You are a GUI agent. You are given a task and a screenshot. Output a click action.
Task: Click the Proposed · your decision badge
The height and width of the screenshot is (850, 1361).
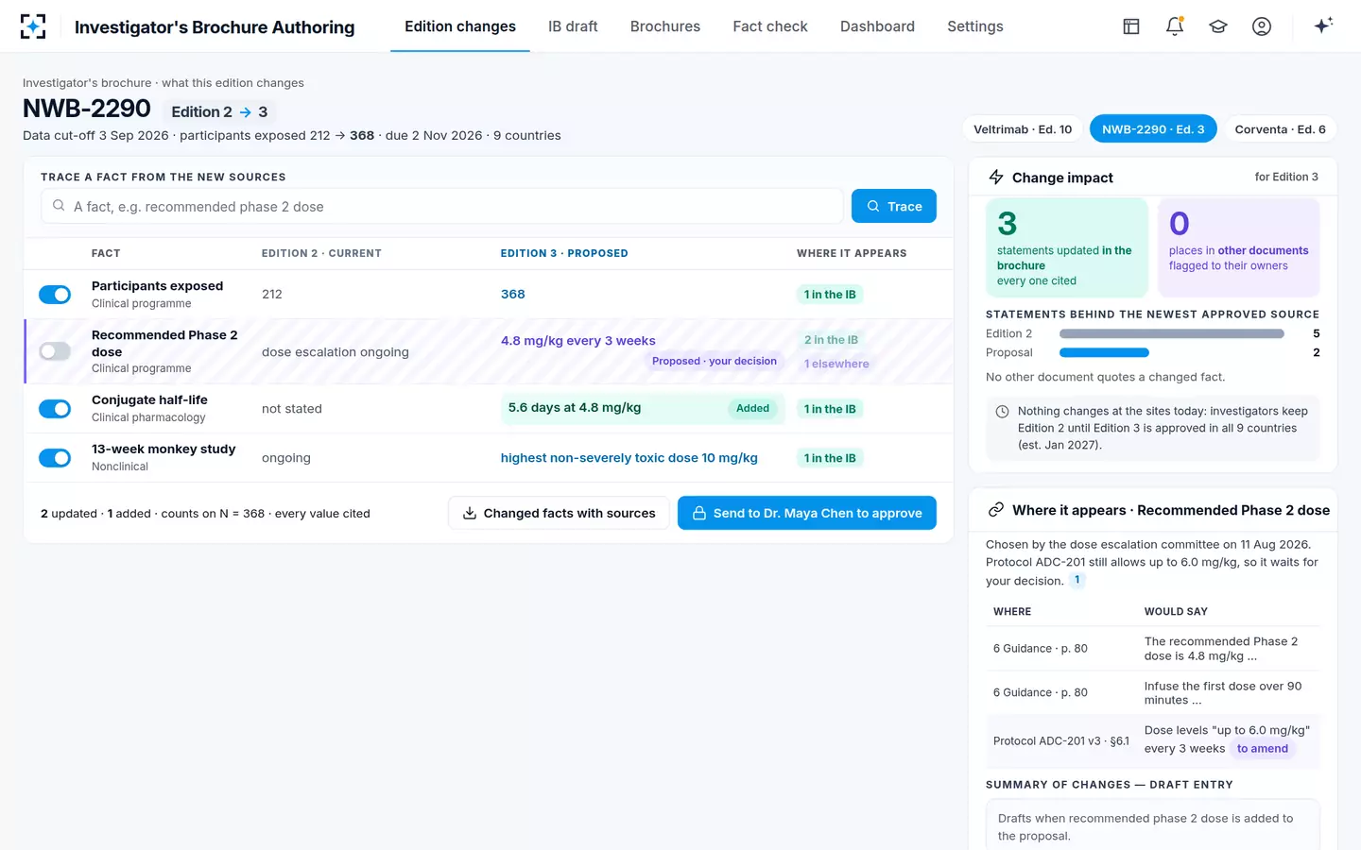click(715, 362)
